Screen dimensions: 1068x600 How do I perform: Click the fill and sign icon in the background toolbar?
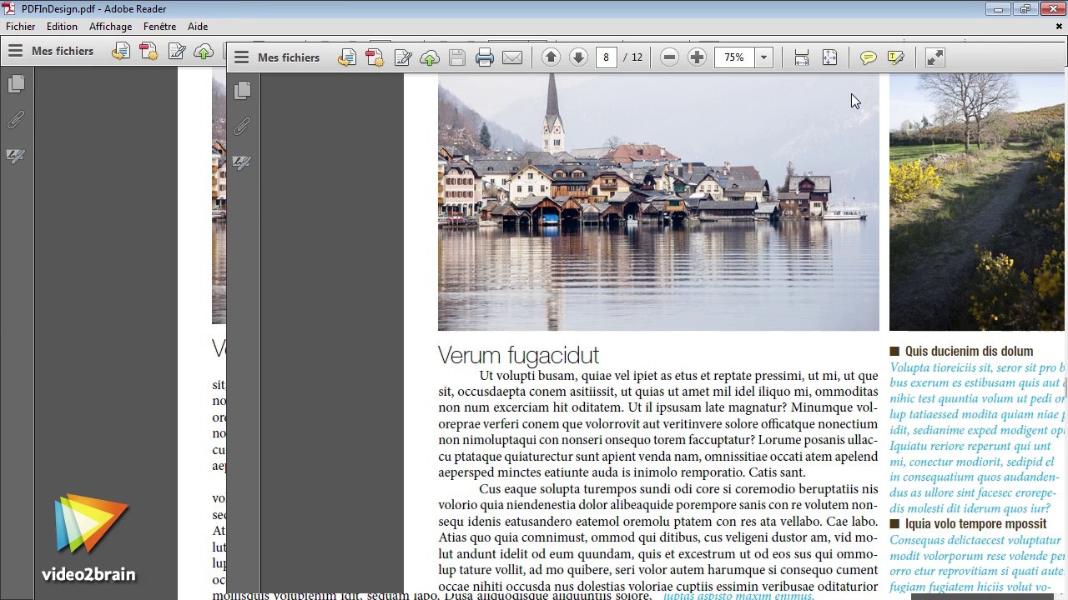coord(177,51)
